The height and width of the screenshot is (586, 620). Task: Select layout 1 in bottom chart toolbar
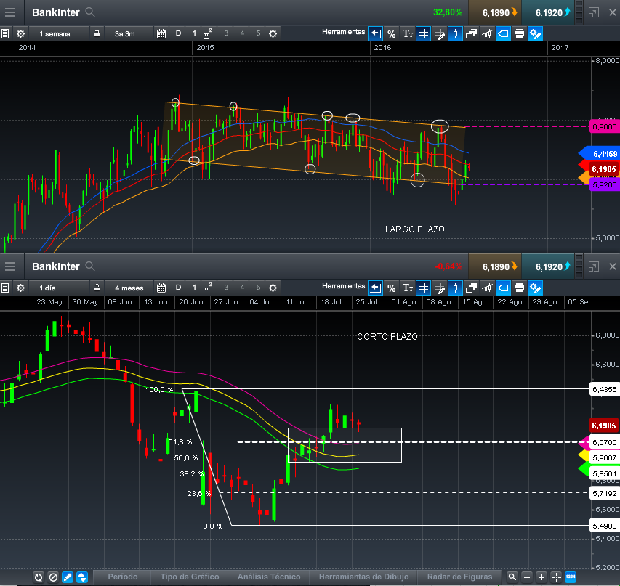pyautogui.click(x=194, y=288)
